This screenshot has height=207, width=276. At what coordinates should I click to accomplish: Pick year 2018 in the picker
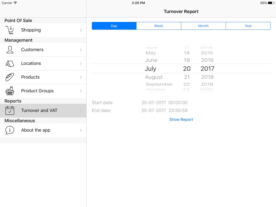pyautogui.click(x=207, y=77)
